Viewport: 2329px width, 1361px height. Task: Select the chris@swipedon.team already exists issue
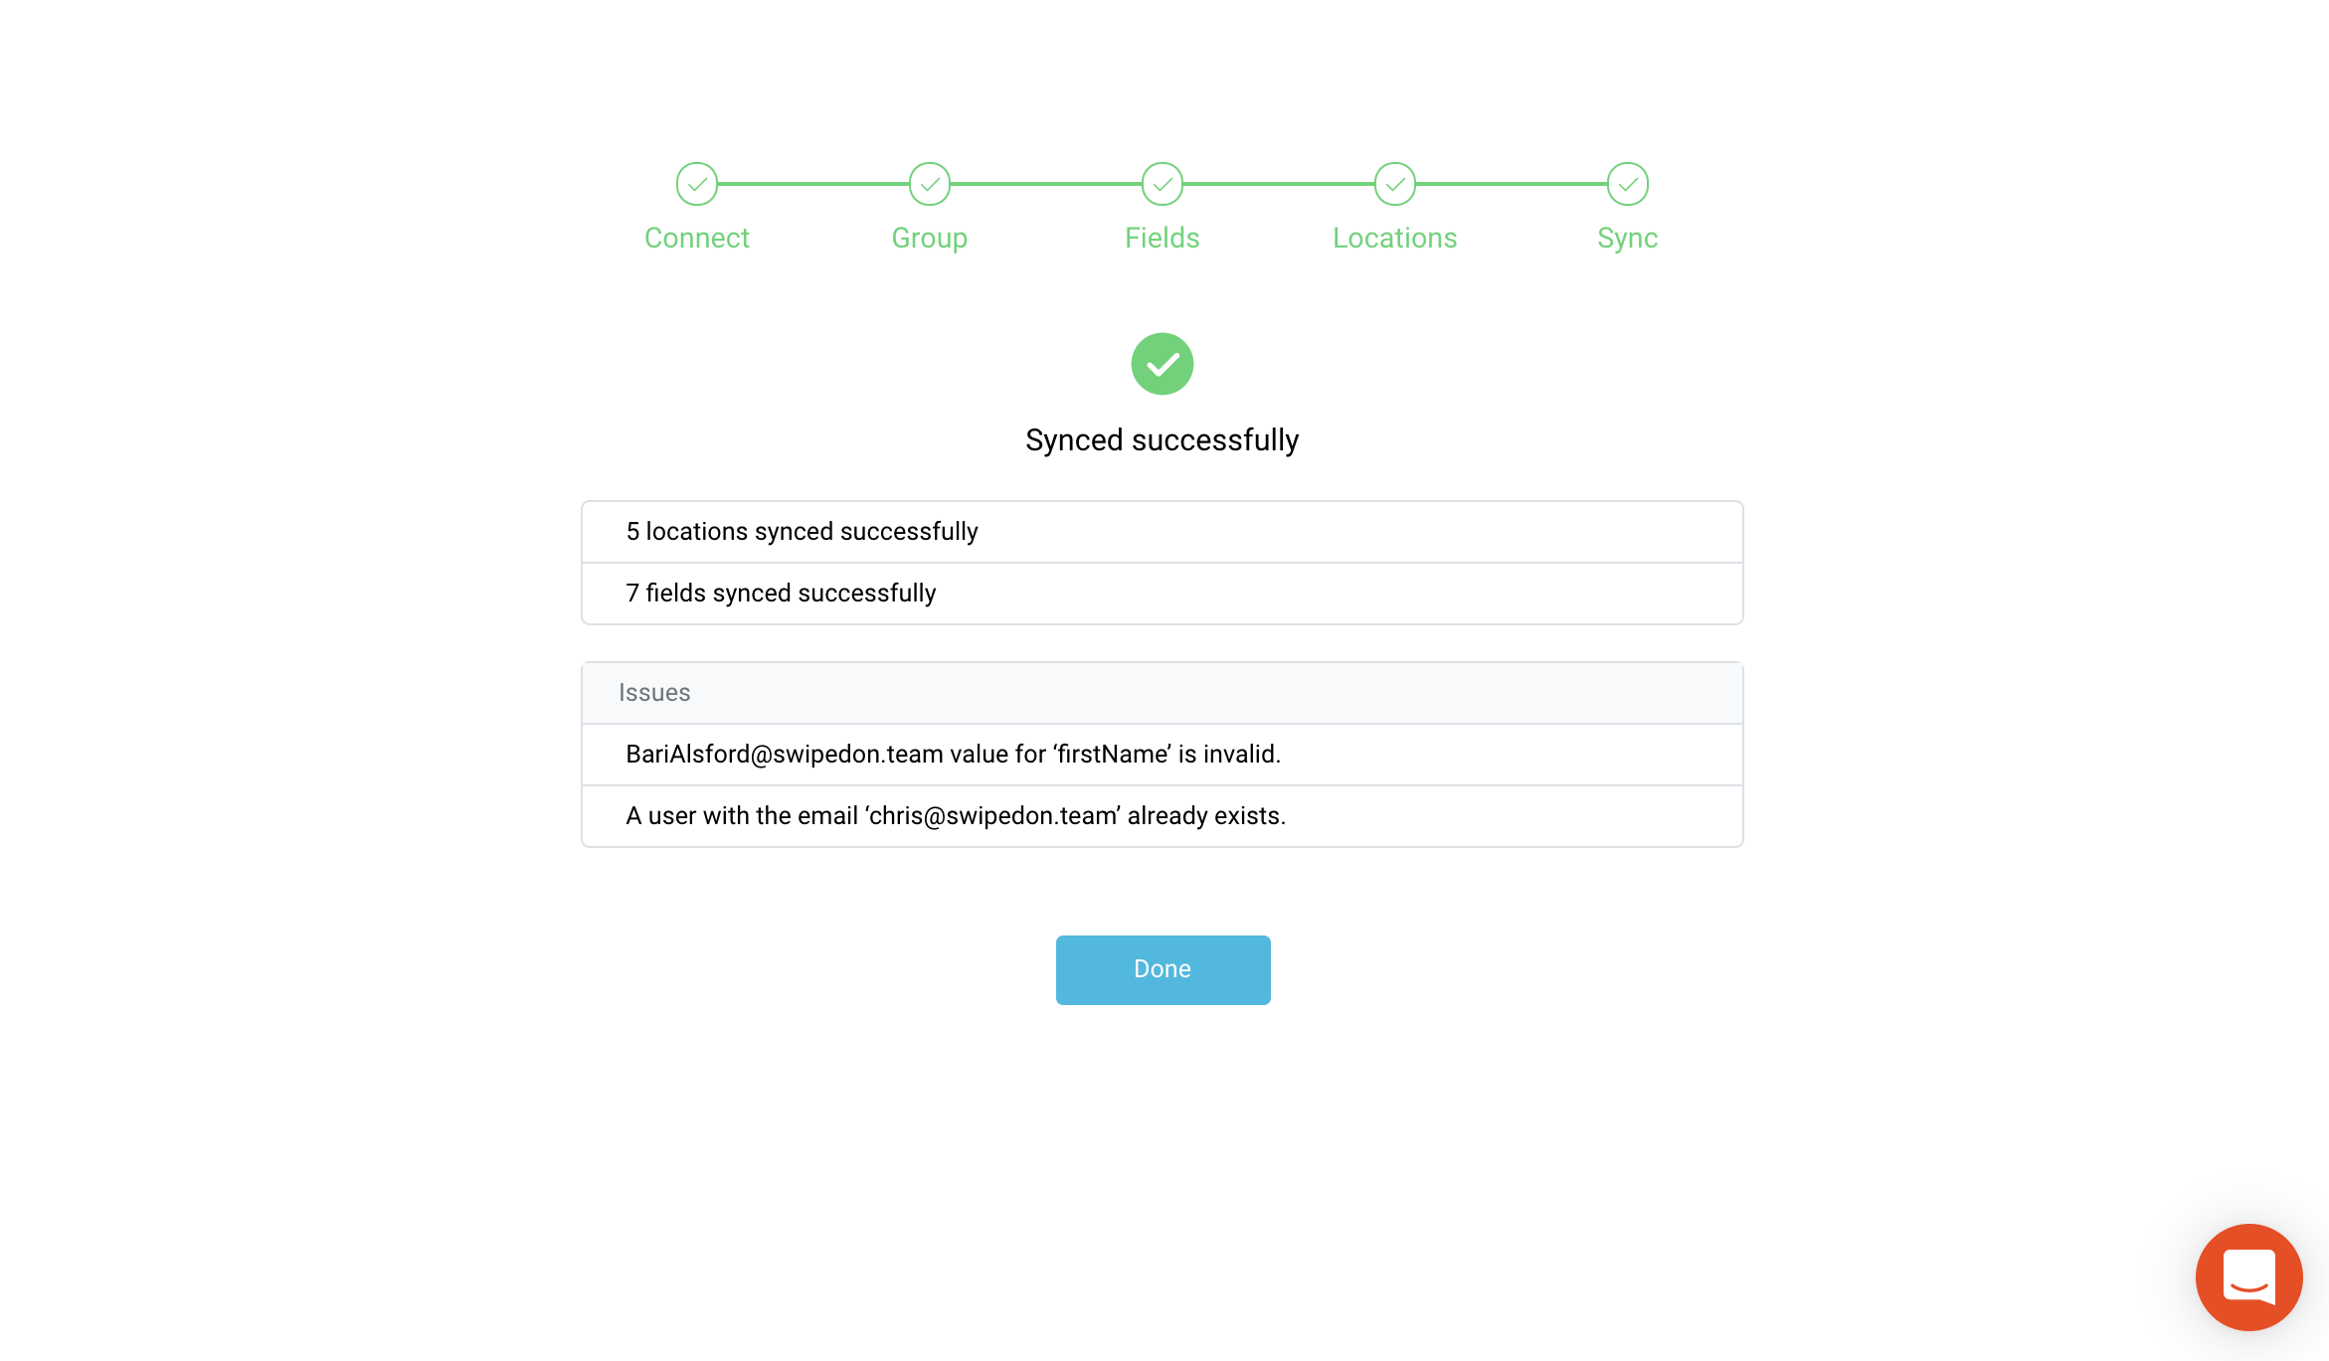coord(1163,816)
